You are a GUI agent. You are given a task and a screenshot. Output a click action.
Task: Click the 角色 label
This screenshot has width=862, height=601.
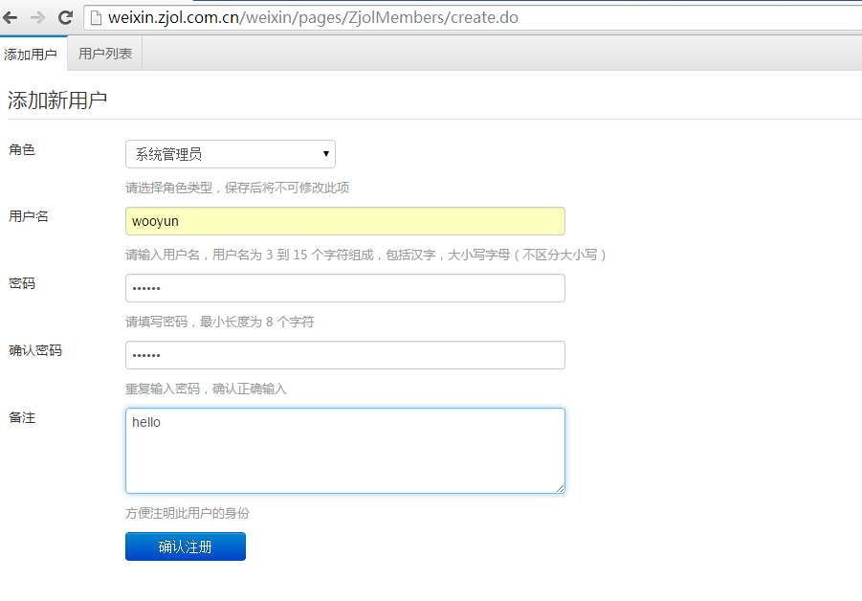tap(22, 149)
